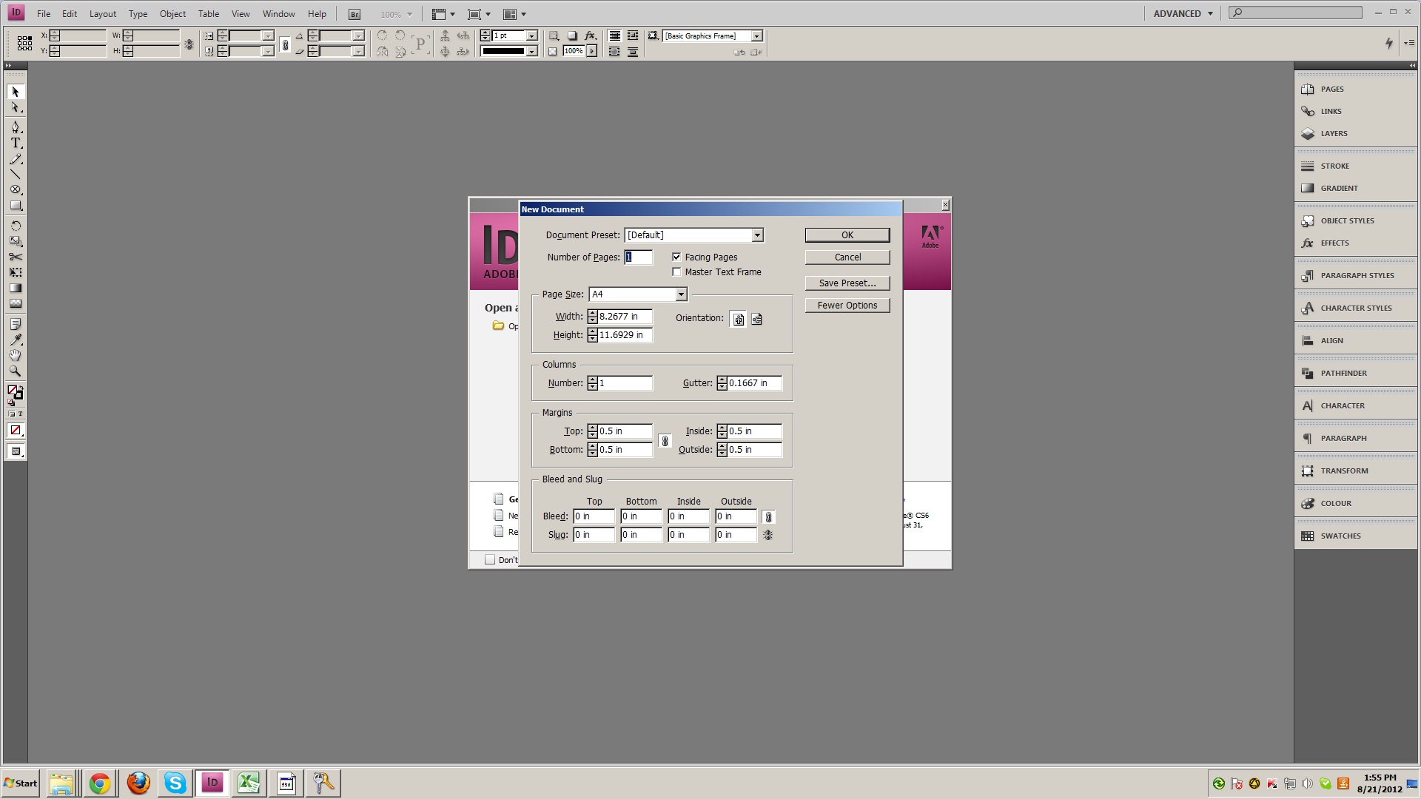Screen dimensions: 1421x799
Task: Select the Type tool
Action: coord(16,143)
